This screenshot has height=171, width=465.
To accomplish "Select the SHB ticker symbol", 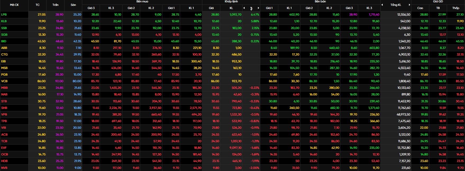I will (x=4, y=108).
